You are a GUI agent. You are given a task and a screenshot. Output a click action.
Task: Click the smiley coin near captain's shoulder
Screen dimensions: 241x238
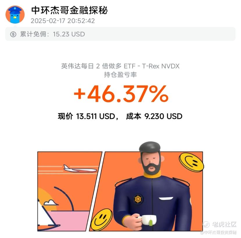pos(191,162)
